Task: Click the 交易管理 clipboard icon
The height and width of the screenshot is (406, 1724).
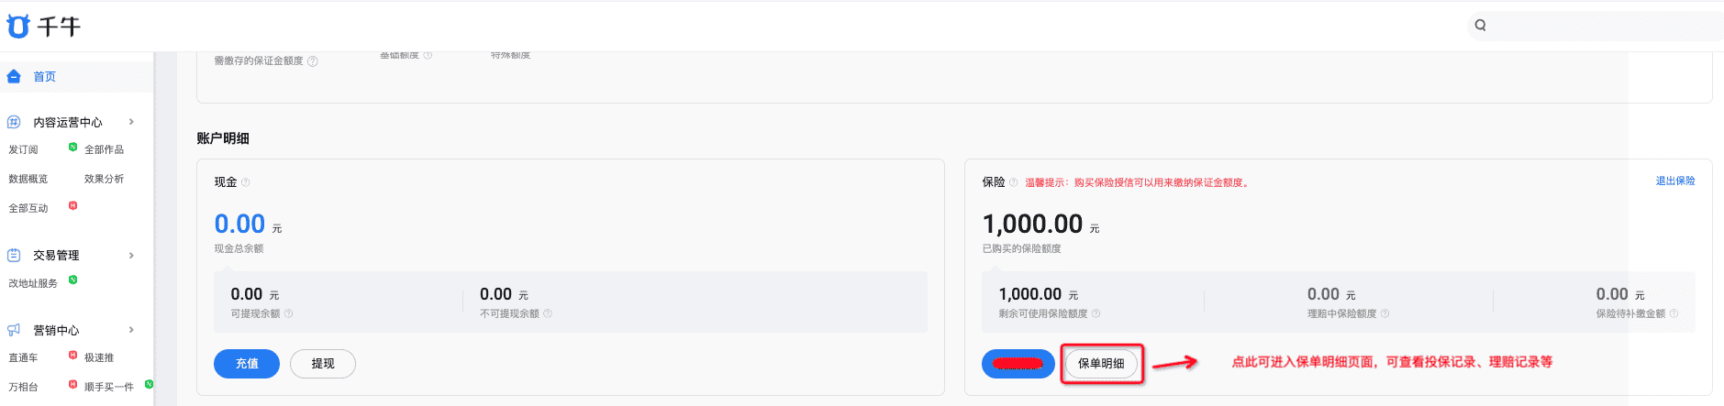Action: (x=14, y=256)
